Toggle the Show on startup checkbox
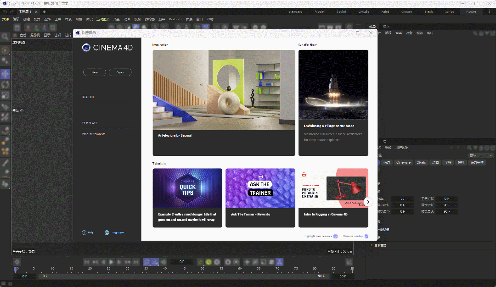Viewport: 496px width, 287px height. [366, 236]
